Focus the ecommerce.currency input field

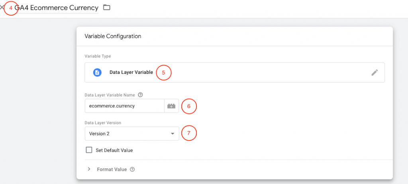(124, 106)
